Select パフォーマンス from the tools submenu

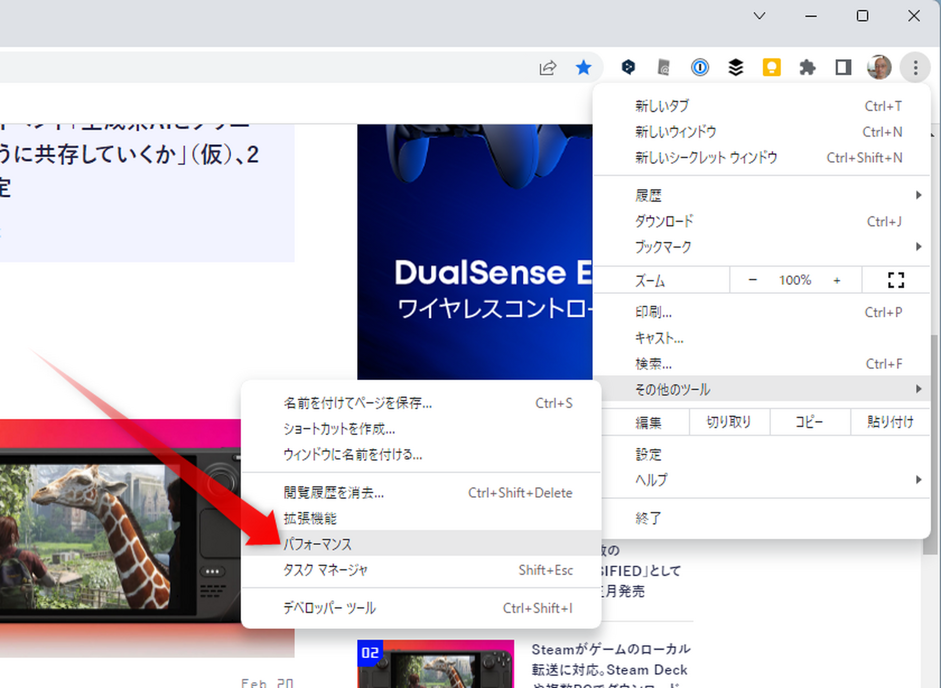318,544
